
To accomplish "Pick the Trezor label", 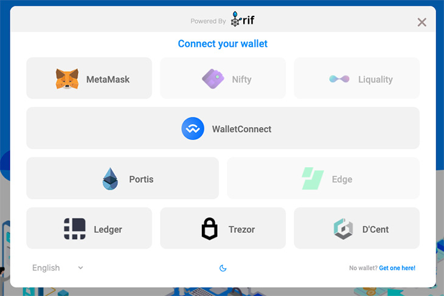I will pyautogui.click(x=241, y=230).
